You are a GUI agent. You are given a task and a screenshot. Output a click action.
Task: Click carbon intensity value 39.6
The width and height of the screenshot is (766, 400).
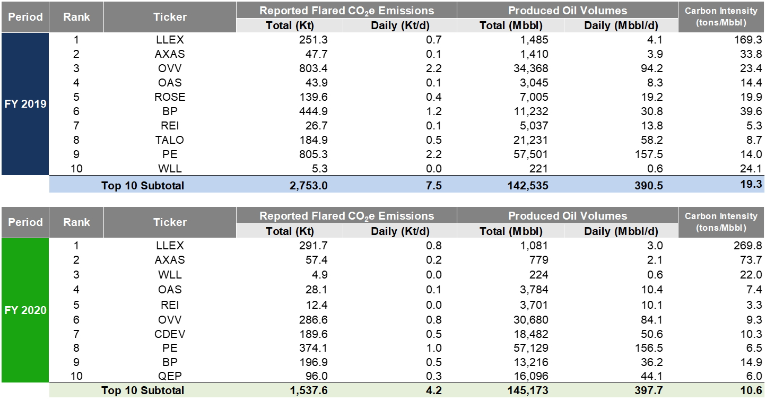point(751,111)
